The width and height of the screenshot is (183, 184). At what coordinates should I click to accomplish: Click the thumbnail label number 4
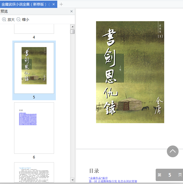(x=34, y=37)
